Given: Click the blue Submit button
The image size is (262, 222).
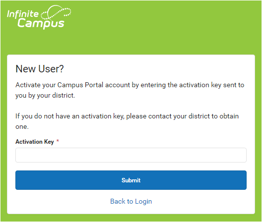Looking at the screenshot, I should 131,180.
